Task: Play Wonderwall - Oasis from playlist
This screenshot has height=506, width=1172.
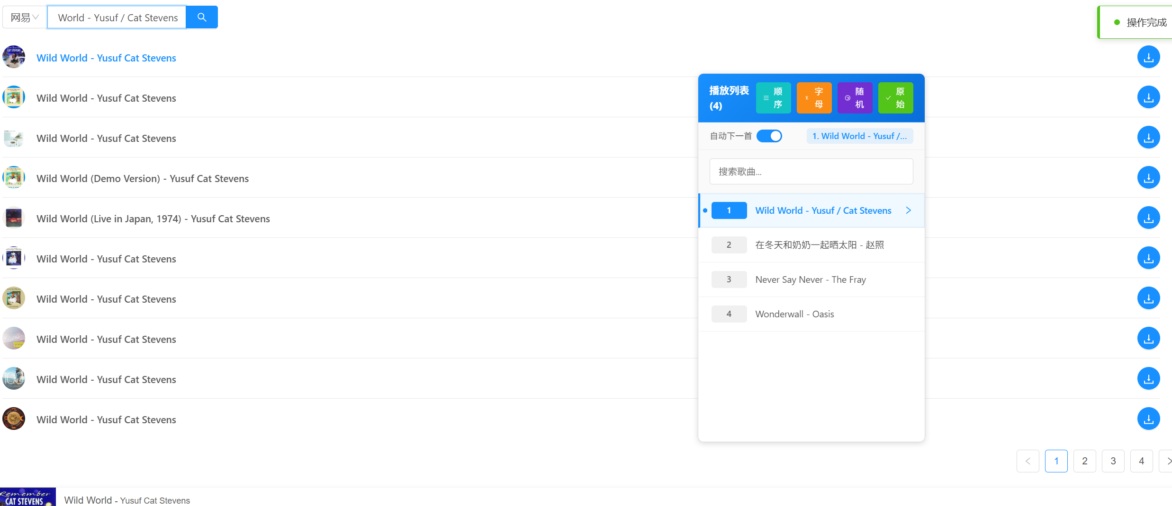Action: click(811, 314)
